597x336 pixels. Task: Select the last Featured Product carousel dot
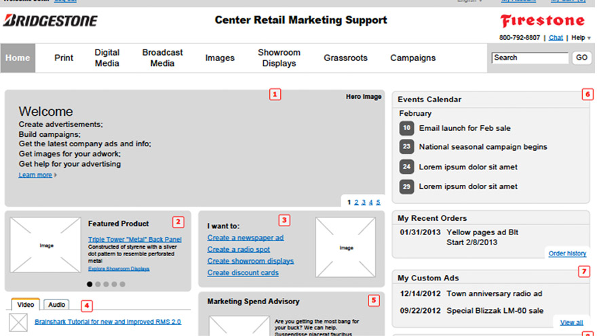[123, 285]
